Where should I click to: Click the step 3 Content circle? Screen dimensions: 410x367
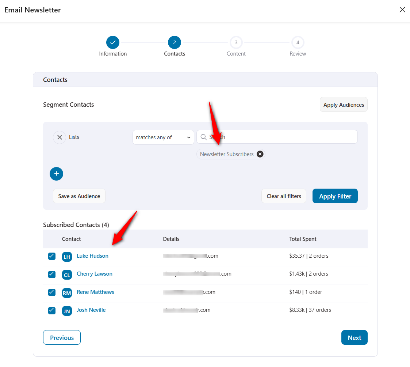click(236, 42)
